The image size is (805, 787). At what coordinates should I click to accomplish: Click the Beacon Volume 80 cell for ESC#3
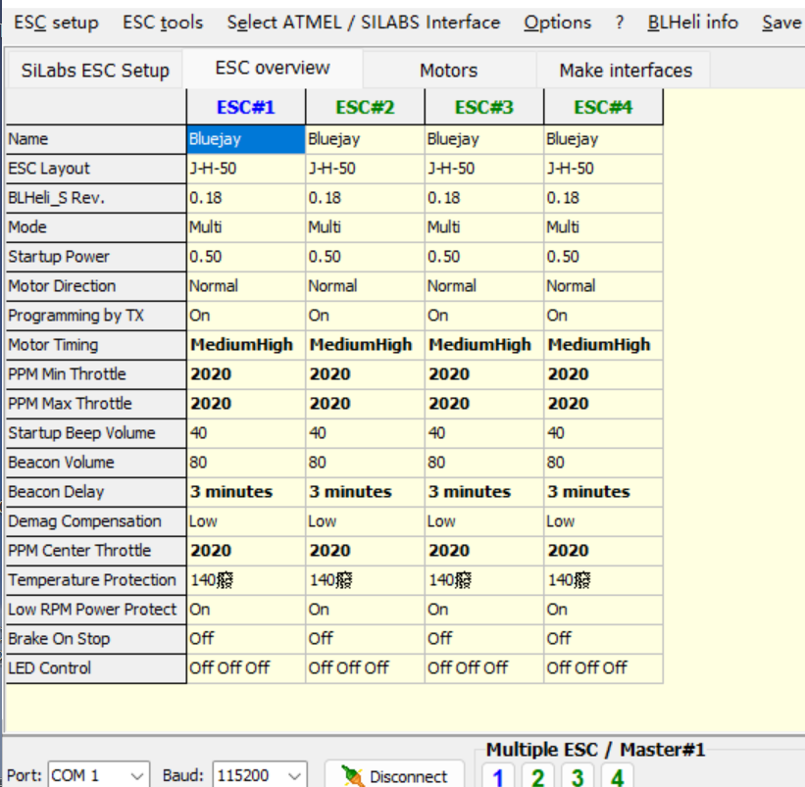(x=484, y=463)
